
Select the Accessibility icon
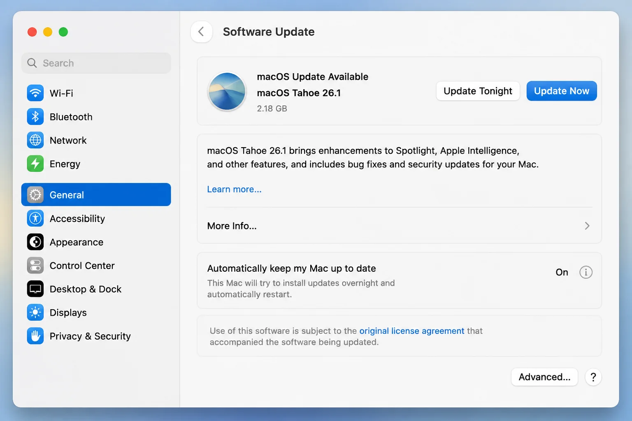pyautogui.click(x=35, y=218)
